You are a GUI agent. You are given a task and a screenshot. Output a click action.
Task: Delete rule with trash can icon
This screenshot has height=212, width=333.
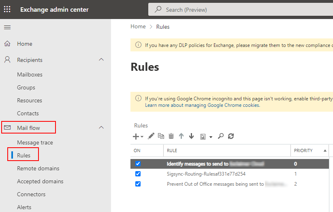click(171, 136)
